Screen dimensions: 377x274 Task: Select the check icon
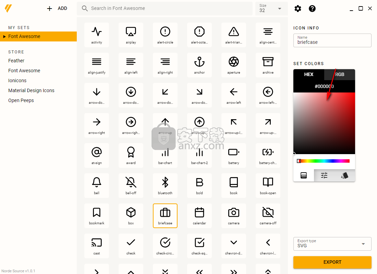(x=131, y=246)
